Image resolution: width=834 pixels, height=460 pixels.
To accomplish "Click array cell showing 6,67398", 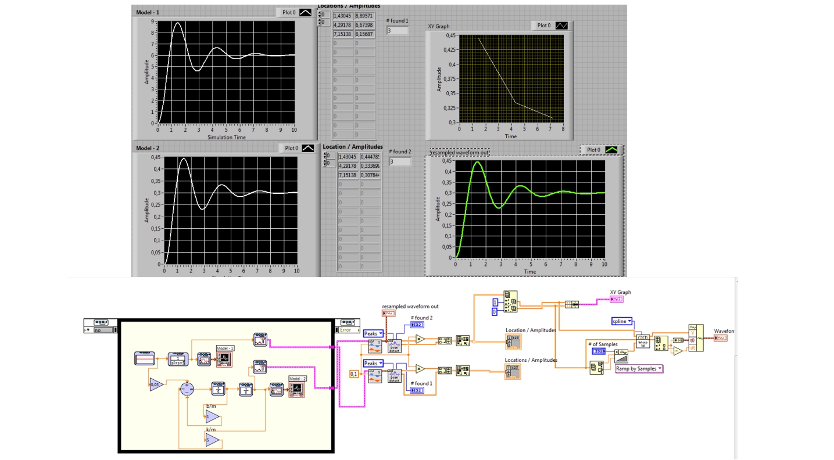I will (365, 24).
